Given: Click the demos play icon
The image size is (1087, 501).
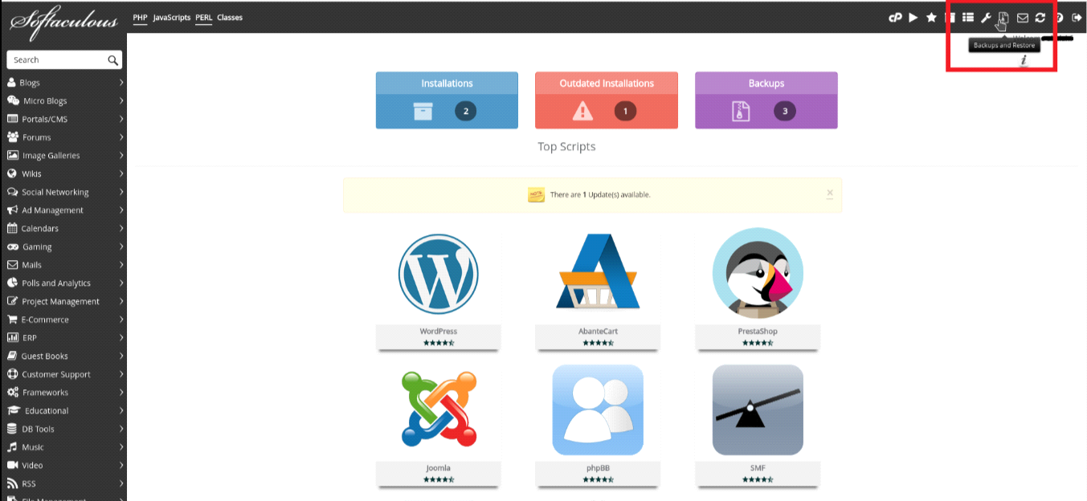Looking at the screenshot, I should coord(913,17).
